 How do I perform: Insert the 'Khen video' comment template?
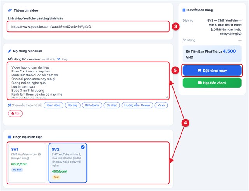click(x=53, y=105)
